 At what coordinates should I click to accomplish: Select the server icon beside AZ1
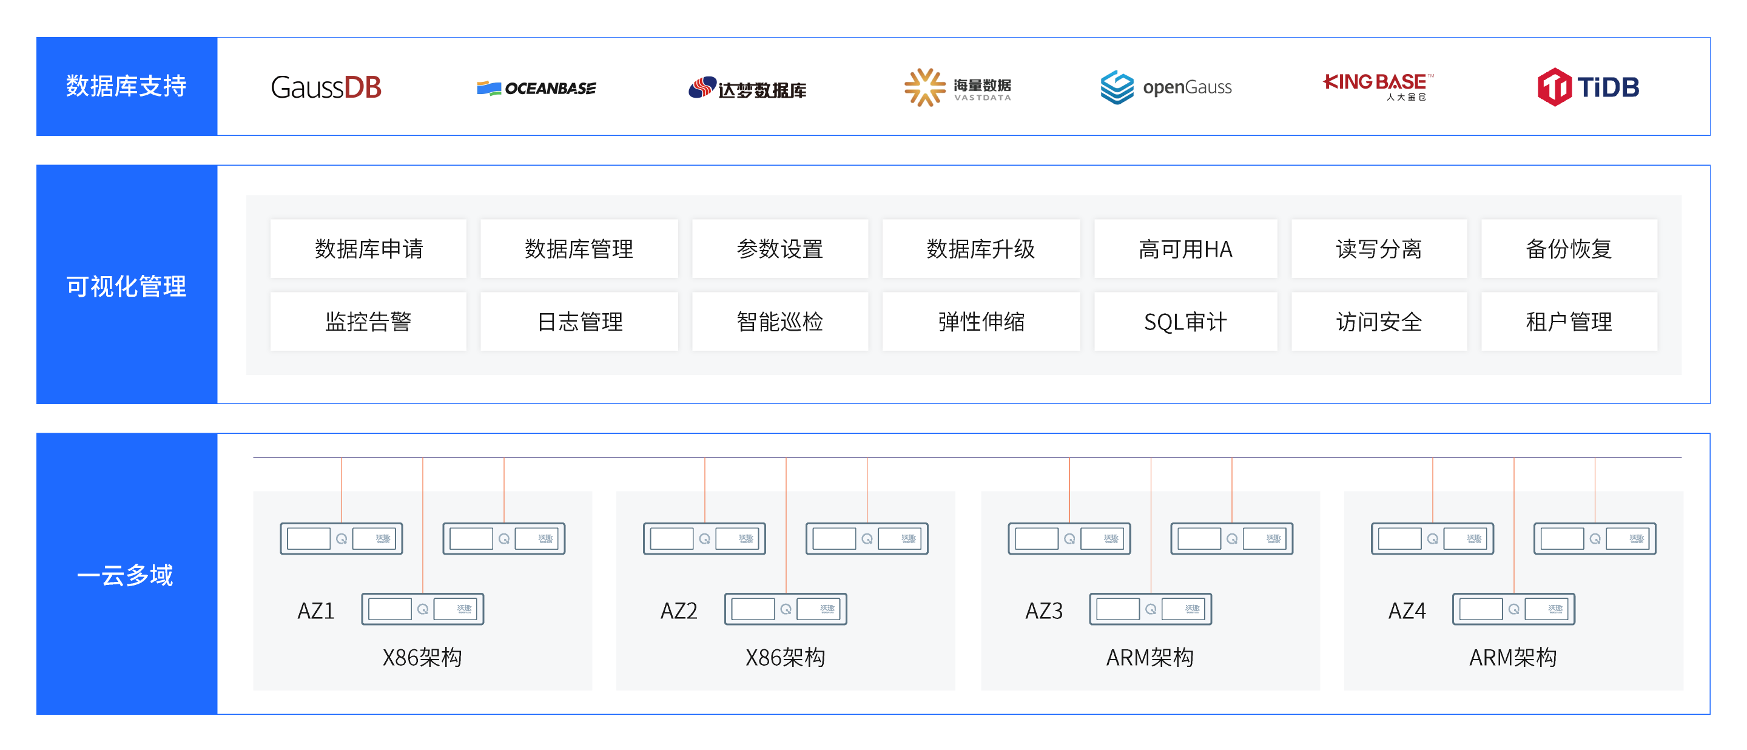(x=423, y=609)
